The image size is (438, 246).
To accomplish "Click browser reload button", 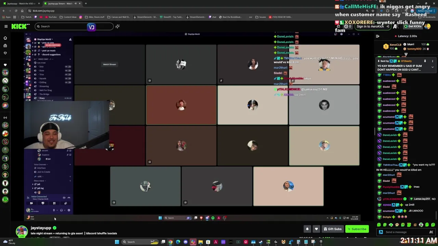I will [x=16, y=11].
